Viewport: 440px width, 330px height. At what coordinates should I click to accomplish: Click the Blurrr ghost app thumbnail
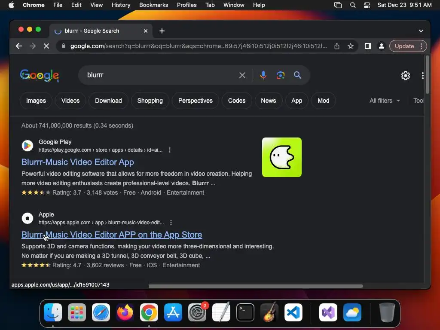tap(282, 157)
